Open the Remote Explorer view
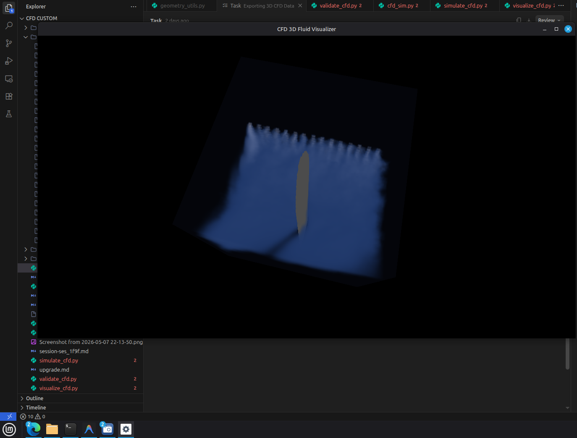This screenshot has width=577, height=438. pos(9,79)
